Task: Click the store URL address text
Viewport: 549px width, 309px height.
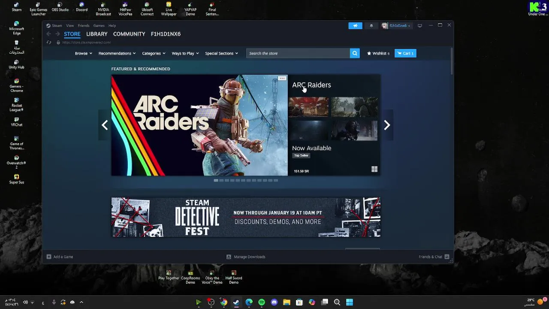Action: click(x=86, y=42)
